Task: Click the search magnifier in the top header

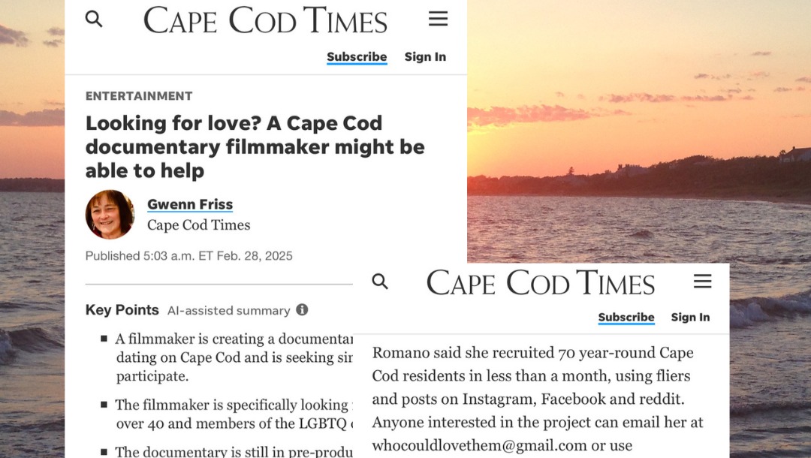Action: (x=94, y=20)
